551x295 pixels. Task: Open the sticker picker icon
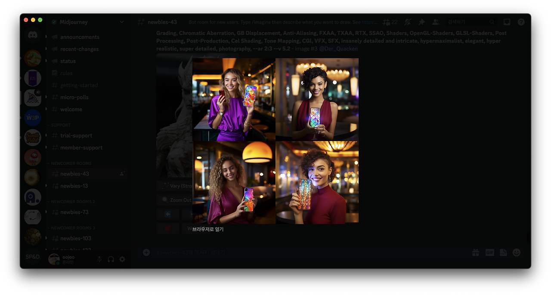click(503, 252)
